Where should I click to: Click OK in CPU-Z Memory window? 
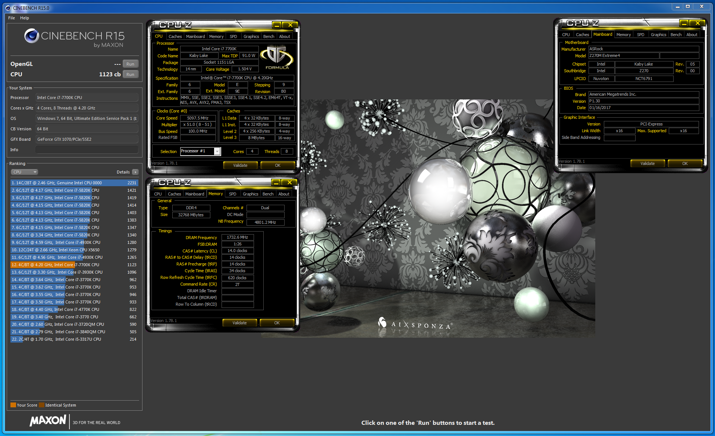[277, 323]
